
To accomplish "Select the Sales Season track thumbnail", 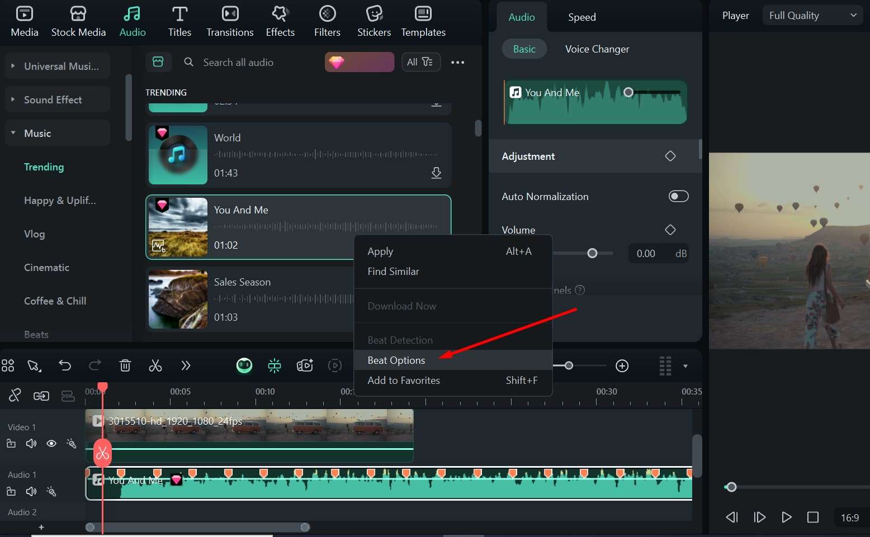I will [x=178, y=299].
